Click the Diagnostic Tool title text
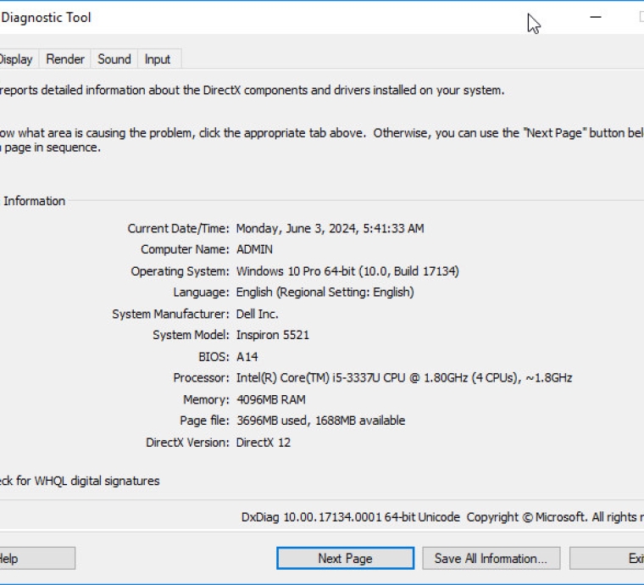 click(46, 18)
